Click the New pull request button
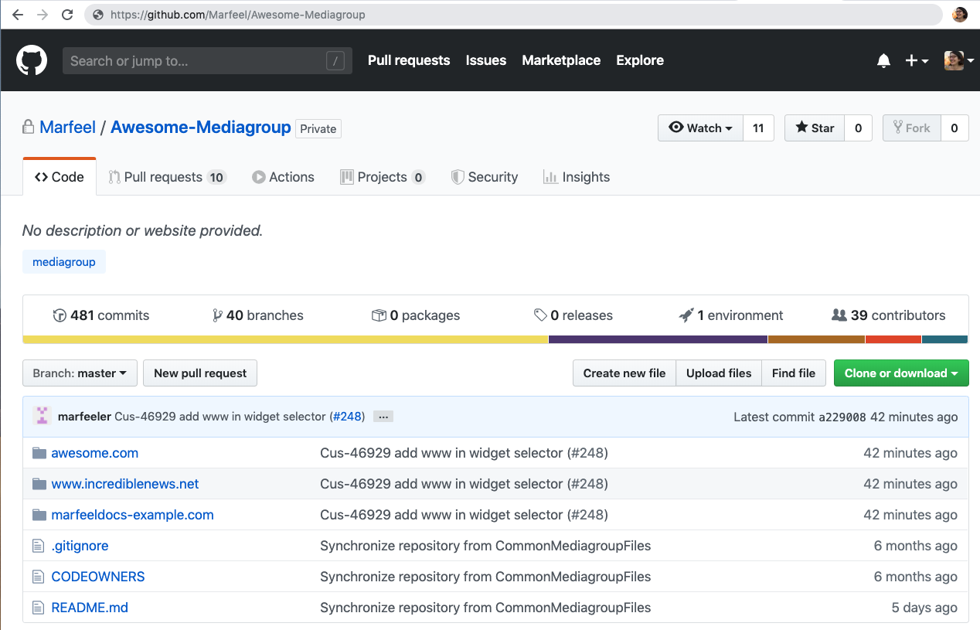This screenshot has width=980, height=630. [x=200, y=373]
